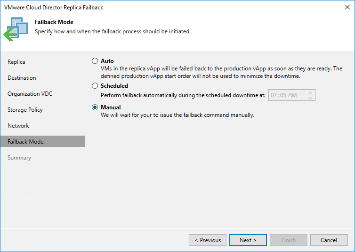Click the Previous button
The height and width of the screenshot is (252, 355).
pyautogui.click(x=208, y=240)
